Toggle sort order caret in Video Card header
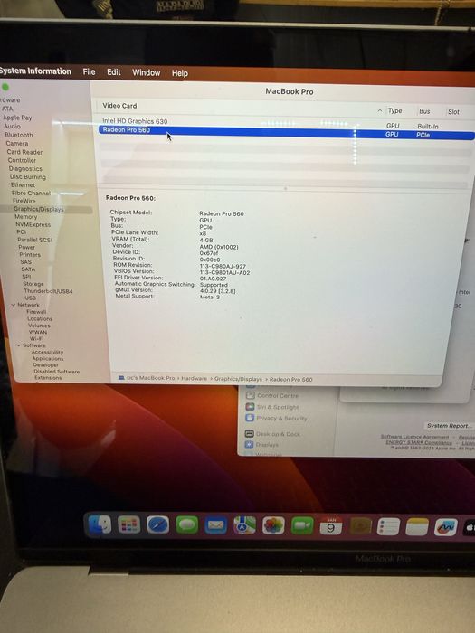Viewport: 475px width, 633px height. 380,110
